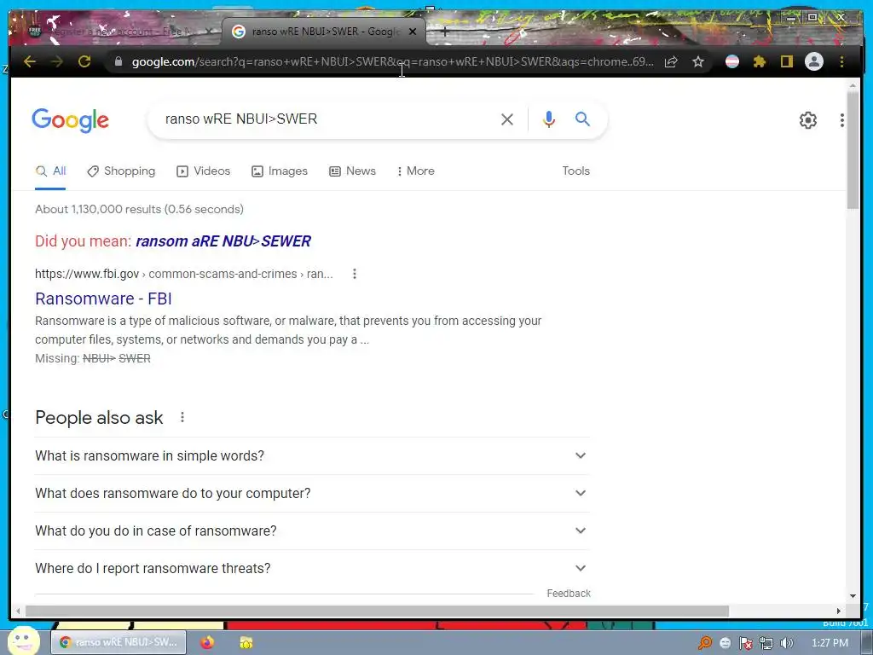
Task: Open People also ask options dots
Action: click(x=182, y=417)
